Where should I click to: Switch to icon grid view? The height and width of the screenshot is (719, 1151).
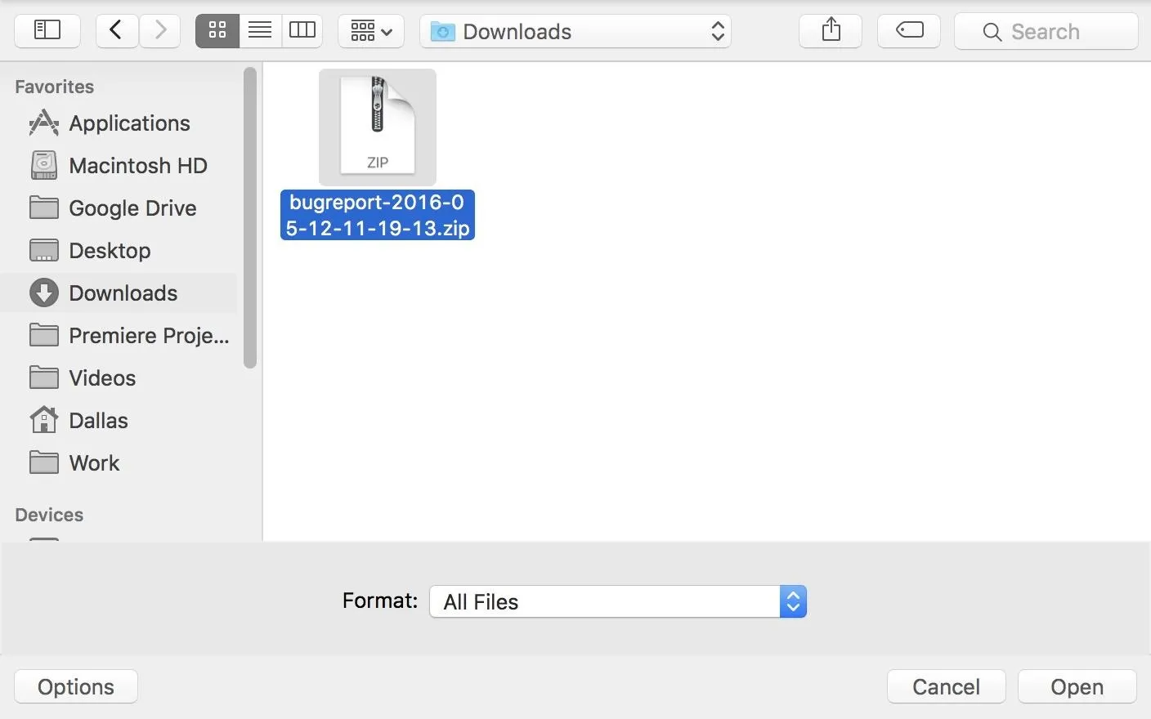(x=217, y=31)
